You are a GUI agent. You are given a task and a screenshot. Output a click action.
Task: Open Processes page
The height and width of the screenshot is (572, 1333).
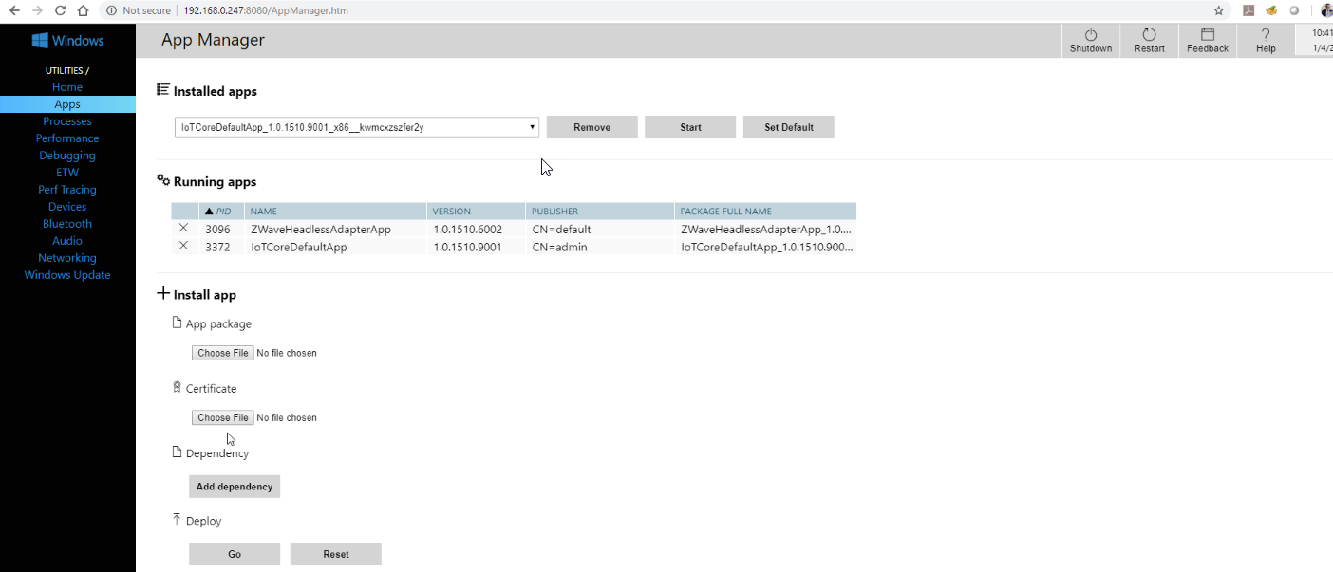click(67, 121)
